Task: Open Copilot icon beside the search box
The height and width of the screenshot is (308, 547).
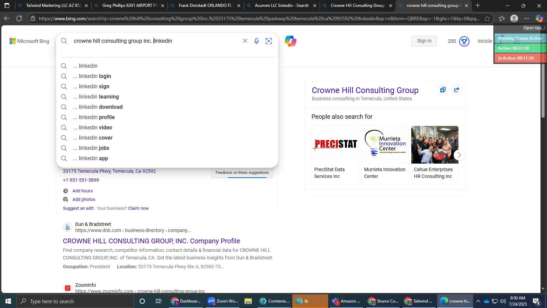Action: tap(291, 41)
